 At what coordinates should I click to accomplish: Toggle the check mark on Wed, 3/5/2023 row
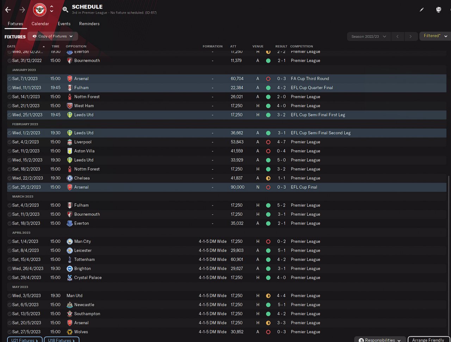[x=10, y=296]
